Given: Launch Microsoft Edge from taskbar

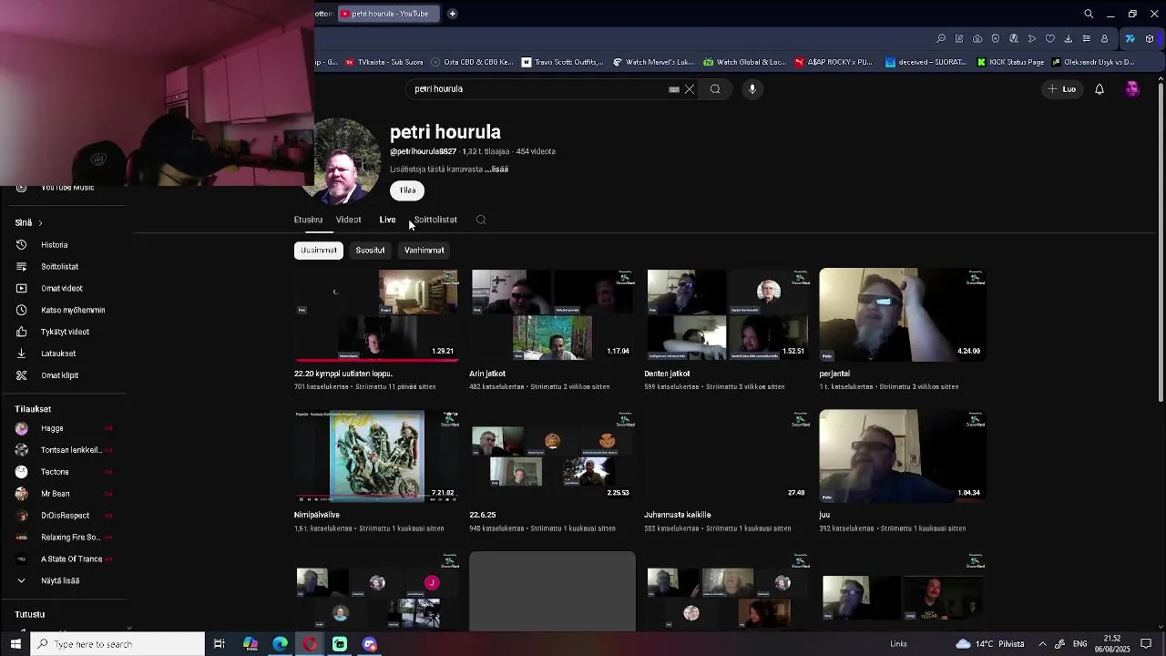Looking at the screenshot, I should point(280,644).
